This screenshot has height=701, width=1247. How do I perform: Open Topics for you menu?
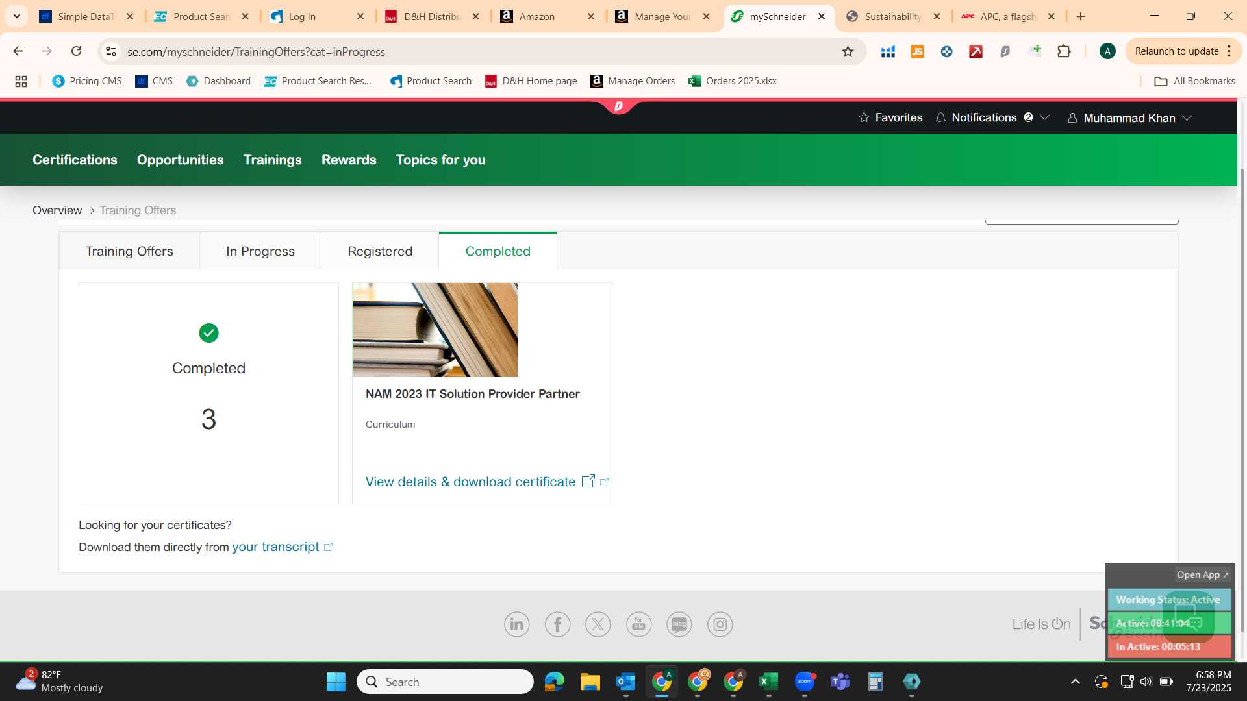point(440,160)
